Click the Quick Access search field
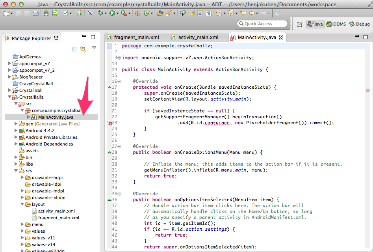Viewport: 373px width, 252px height. coord(262,24)
